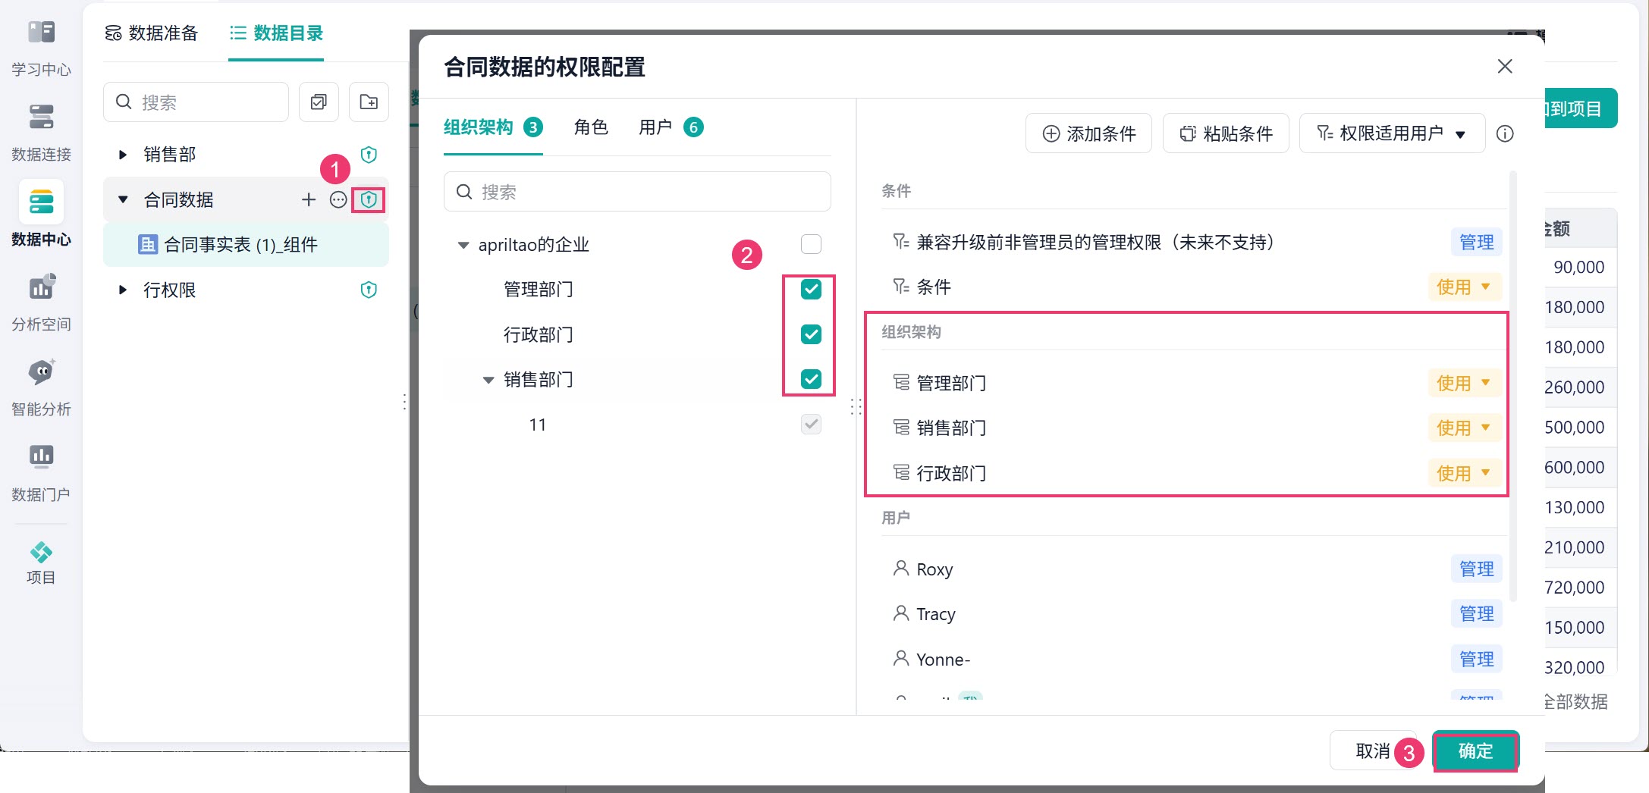Image resolution: width=1649 pixels, height=793 pixels.
Task: Open the 使用 dropdown for 管理部门
Action: (1463, 383)
